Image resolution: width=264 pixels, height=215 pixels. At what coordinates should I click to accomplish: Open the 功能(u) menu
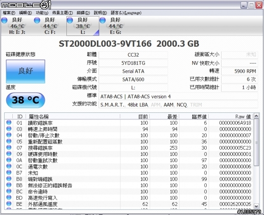42,13
